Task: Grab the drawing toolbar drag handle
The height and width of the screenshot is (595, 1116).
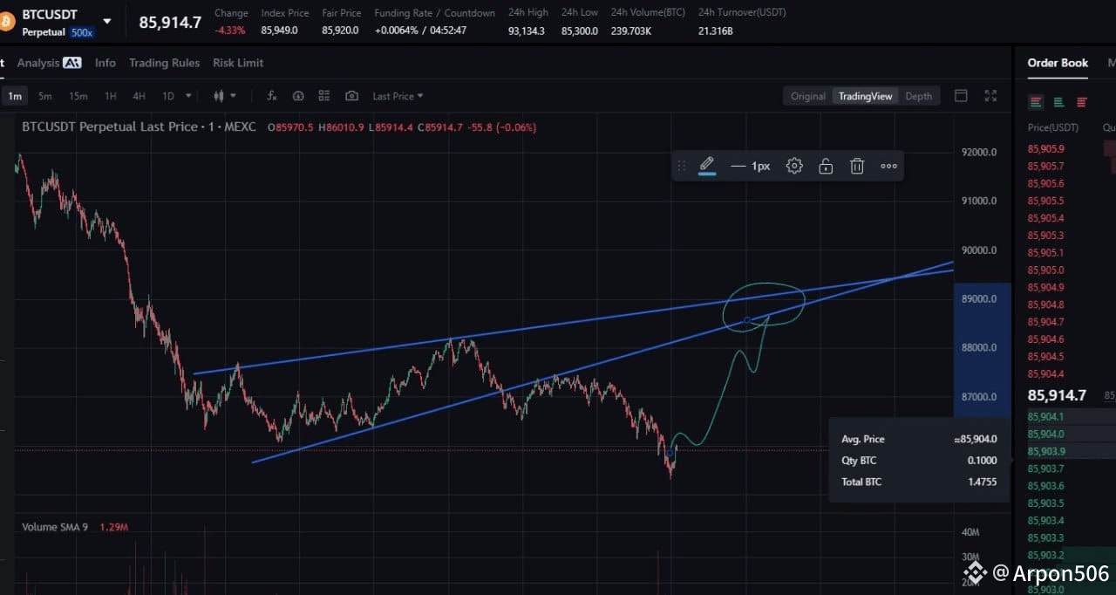Action: (x=682, y=166)
